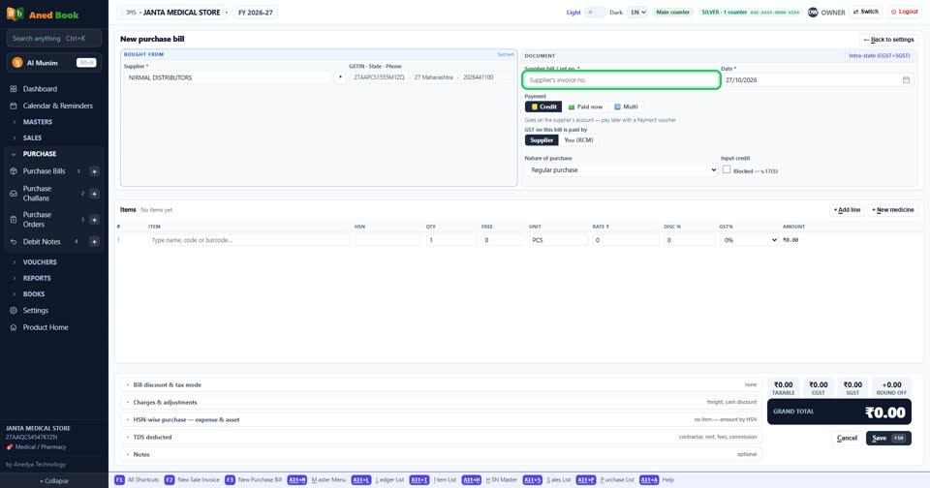Add new Purchase Challan via plus icon
The image size is (930, 488).
[94, 194]
